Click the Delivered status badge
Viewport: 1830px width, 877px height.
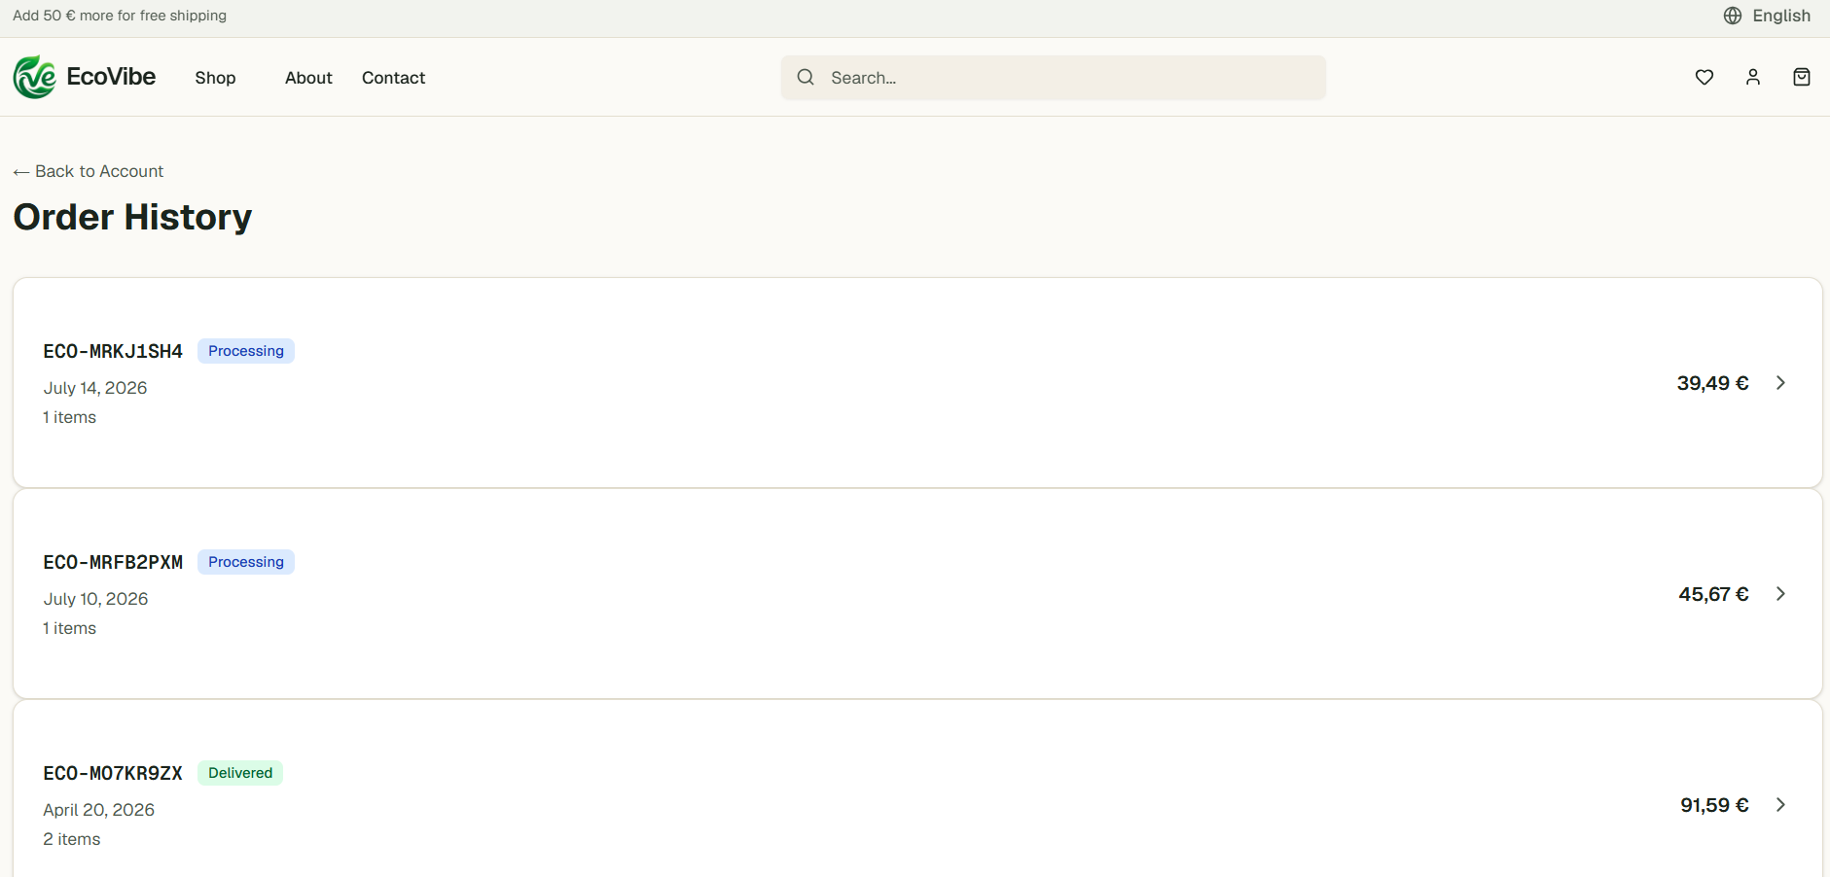pyautogui.click(x=240, y=773)
